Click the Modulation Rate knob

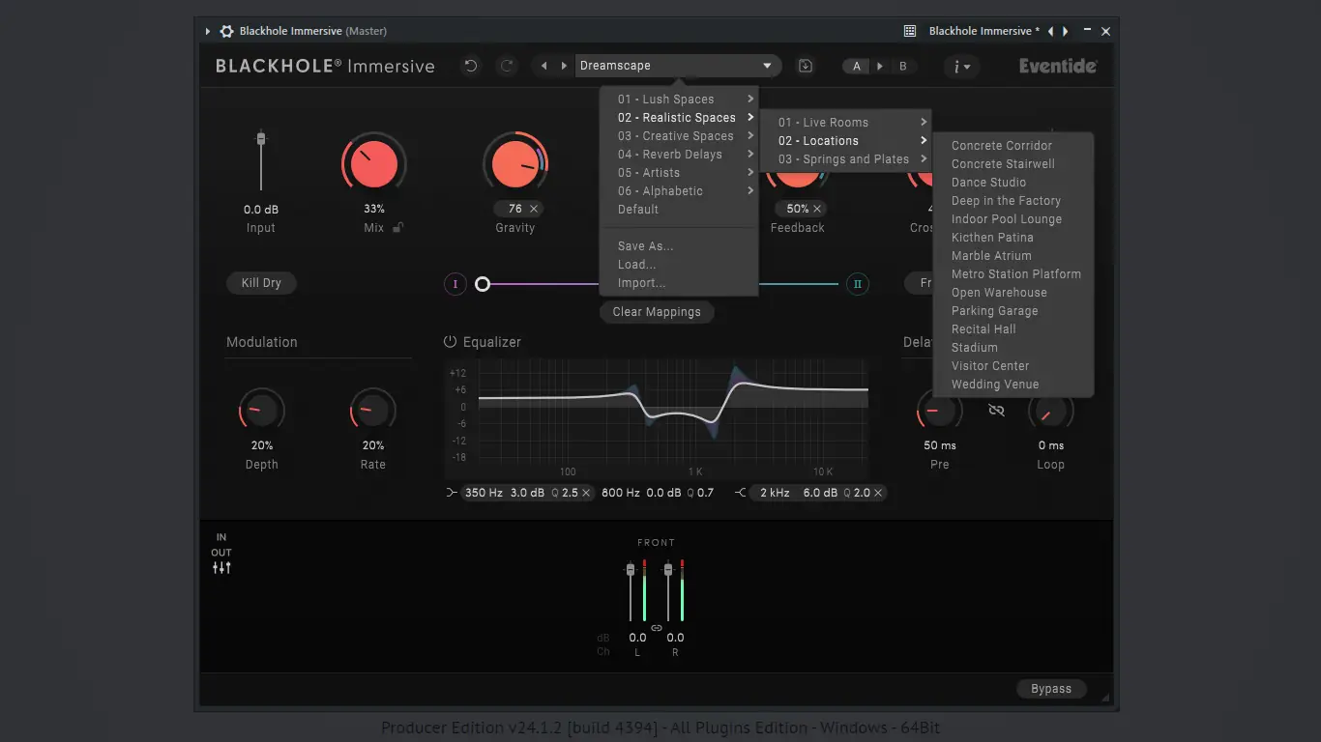pos(373,412)
